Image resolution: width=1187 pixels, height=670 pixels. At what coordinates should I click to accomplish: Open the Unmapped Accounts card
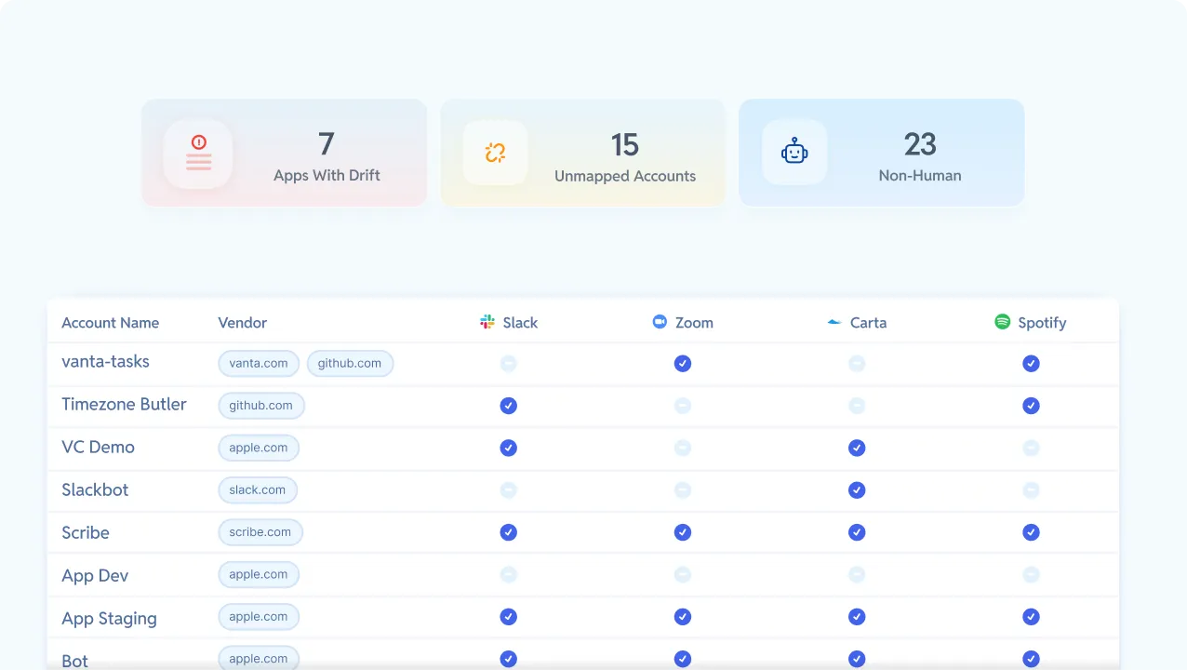coord(583,153)
